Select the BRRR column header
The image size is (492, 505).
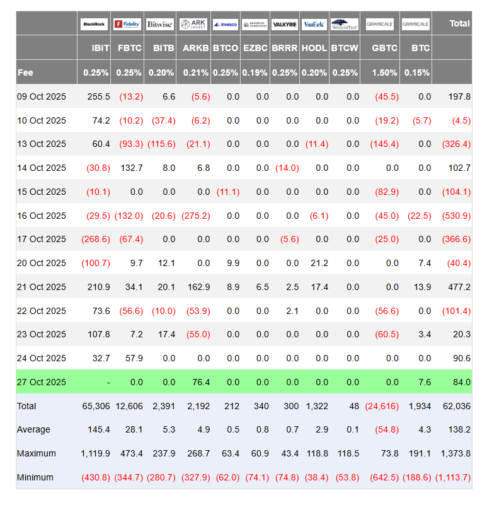pyautogui.click(x=285, y=48)
